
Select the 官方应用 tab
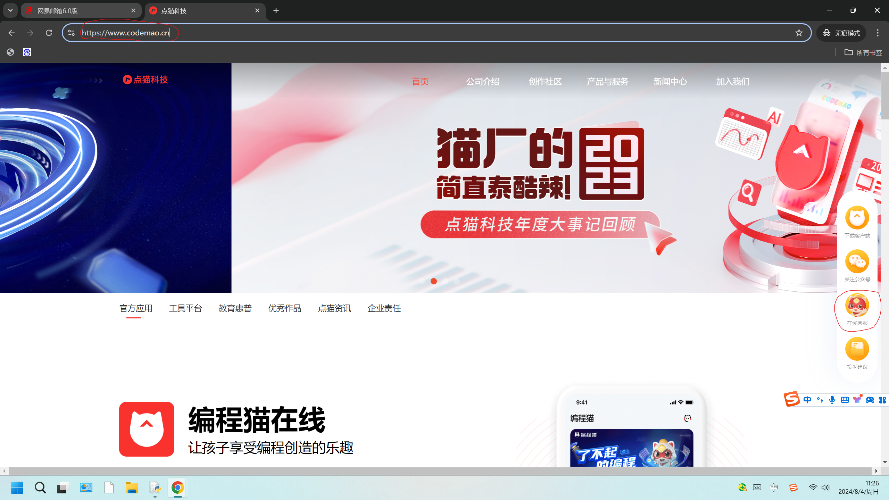click(x=136, y=308)
